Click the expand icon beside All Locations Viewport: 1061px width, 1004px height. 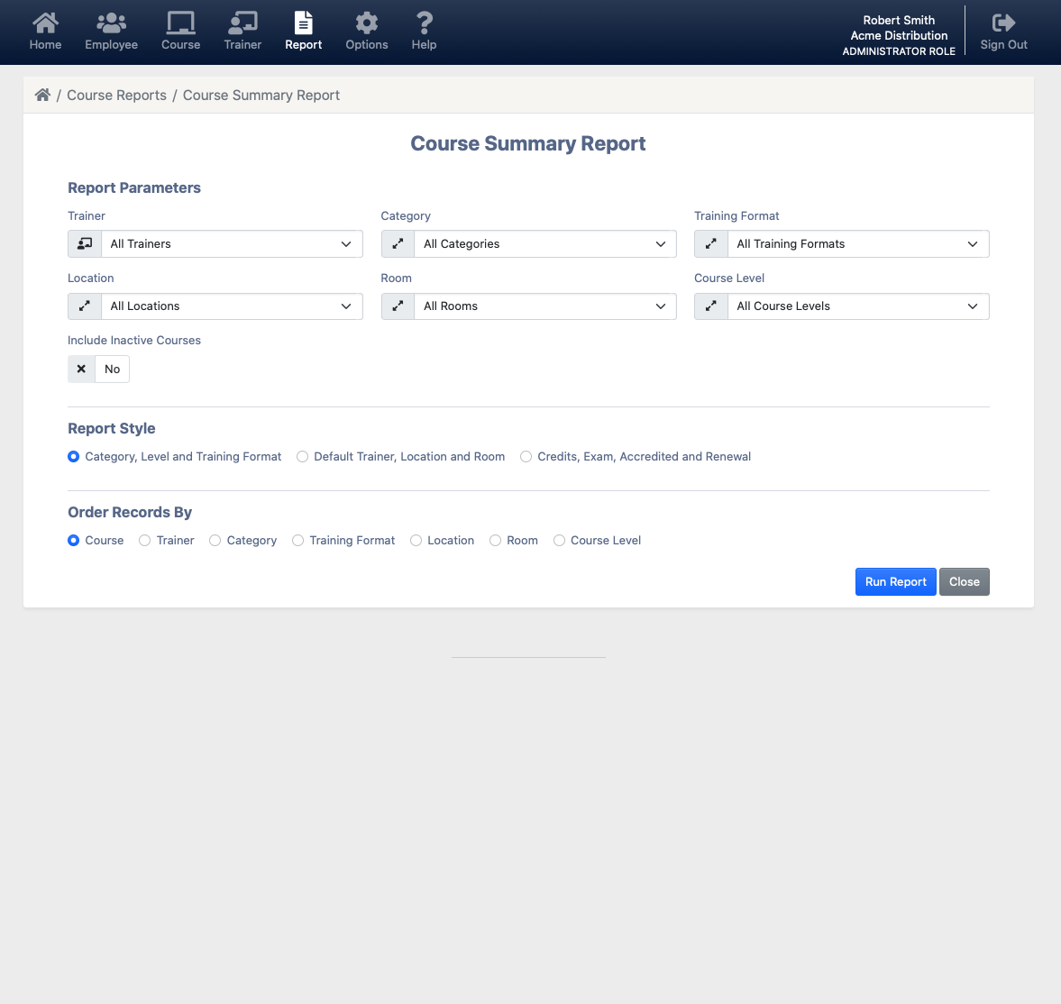point(85,306)
